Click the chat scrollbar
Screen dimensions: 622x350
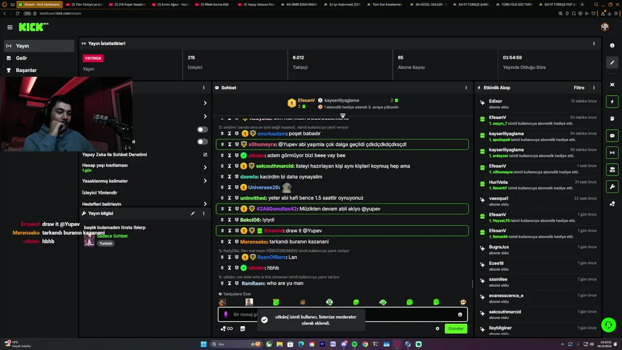473,284
